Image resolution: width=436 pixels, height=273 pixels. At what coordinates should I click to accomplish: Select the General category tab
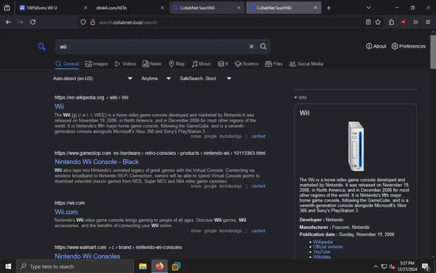(x=67, y=64)
